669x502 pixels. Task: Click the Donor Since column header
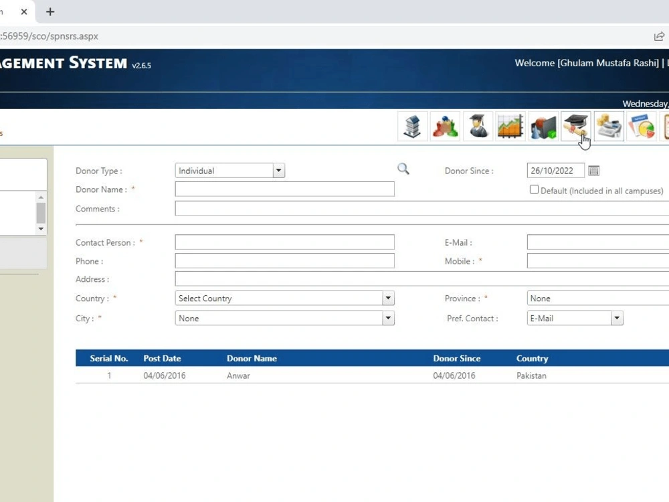click(x=457, y=359)
